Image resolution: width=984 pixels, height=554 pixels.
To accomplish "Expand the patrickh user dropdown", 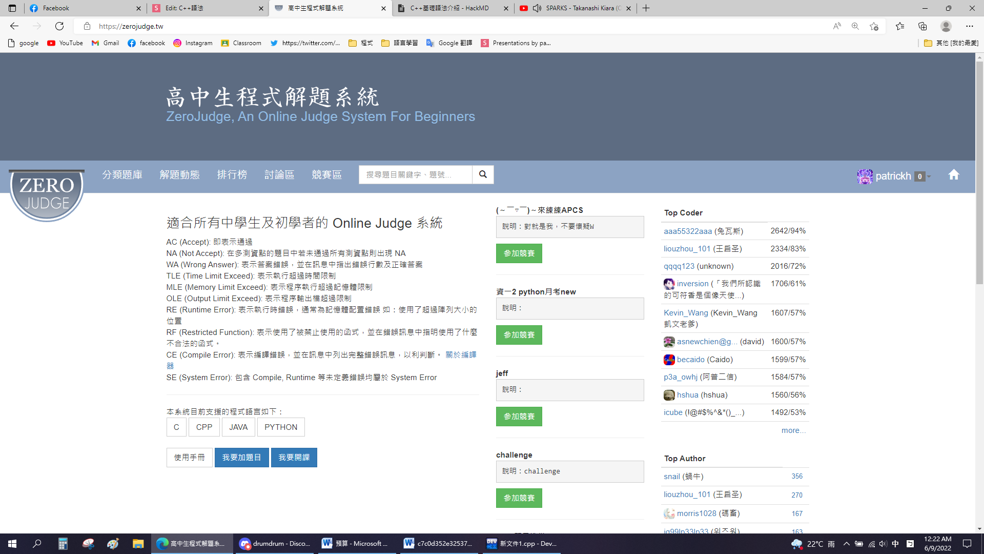I will (894, 176).
